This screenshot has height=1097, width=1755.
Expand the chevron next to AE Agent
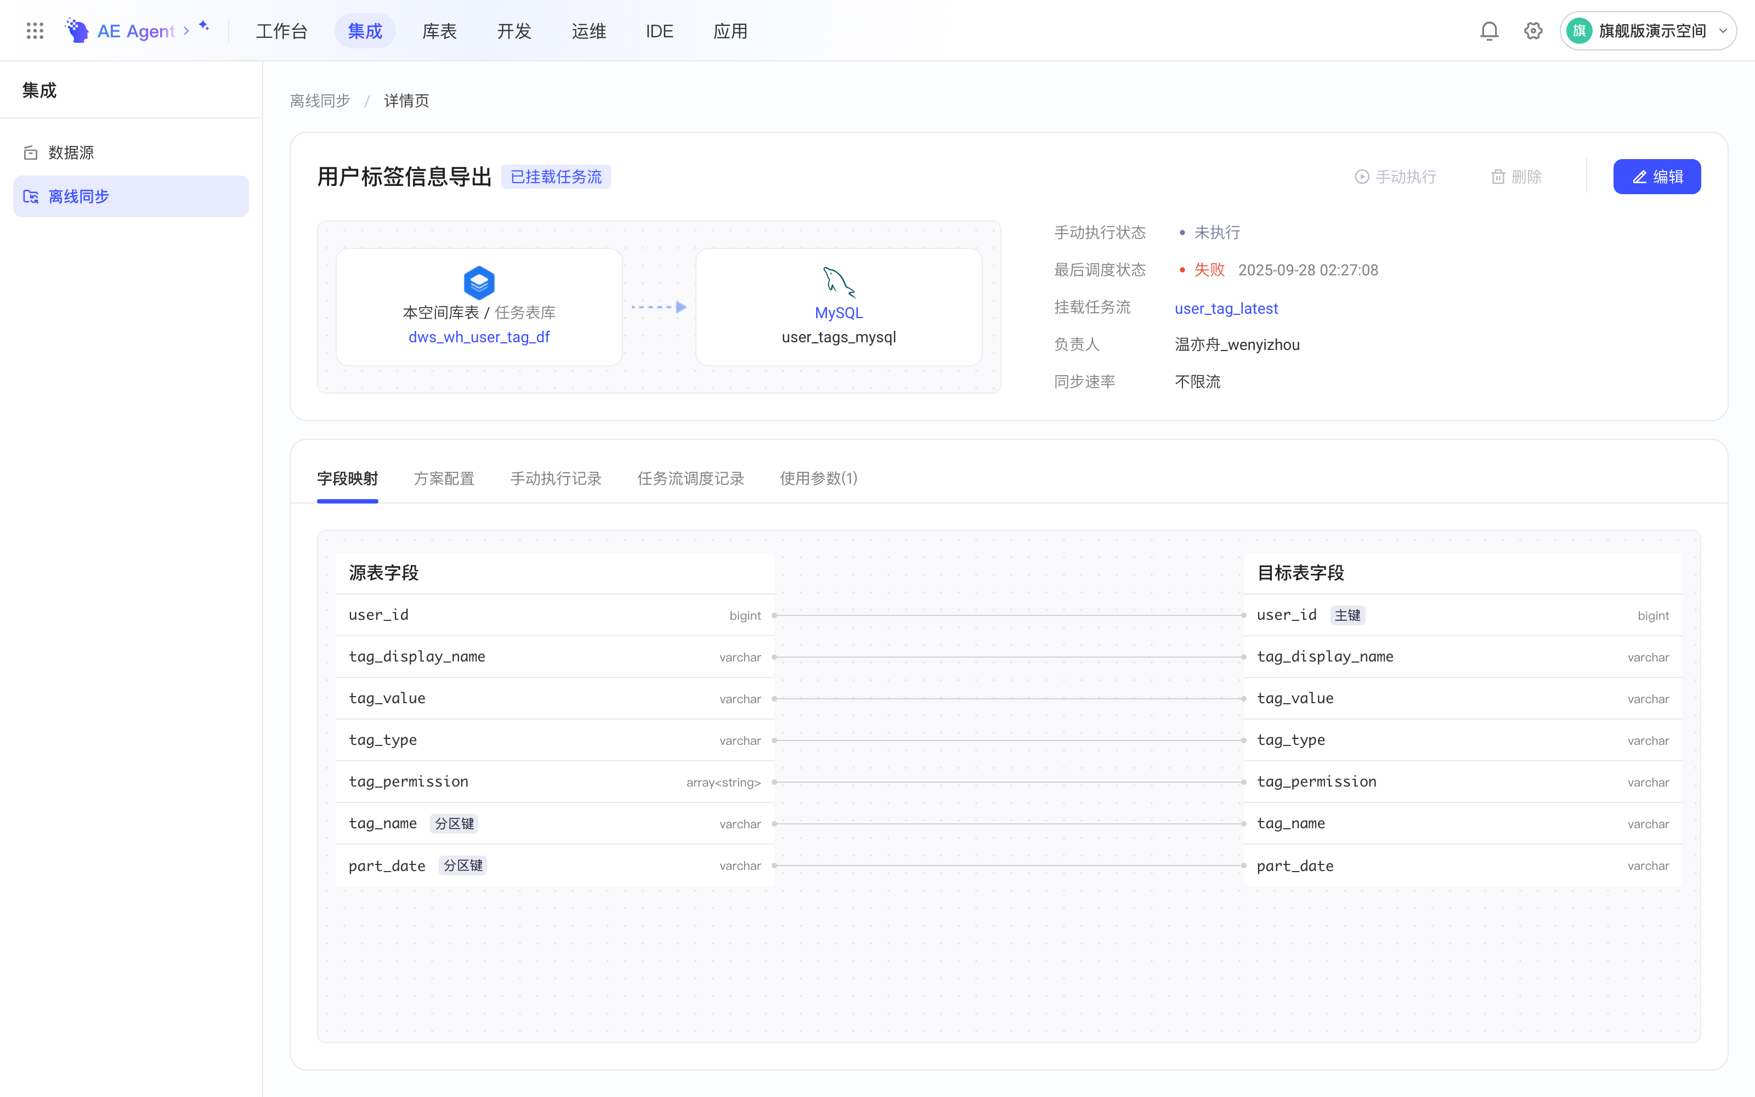pos(186,31)
